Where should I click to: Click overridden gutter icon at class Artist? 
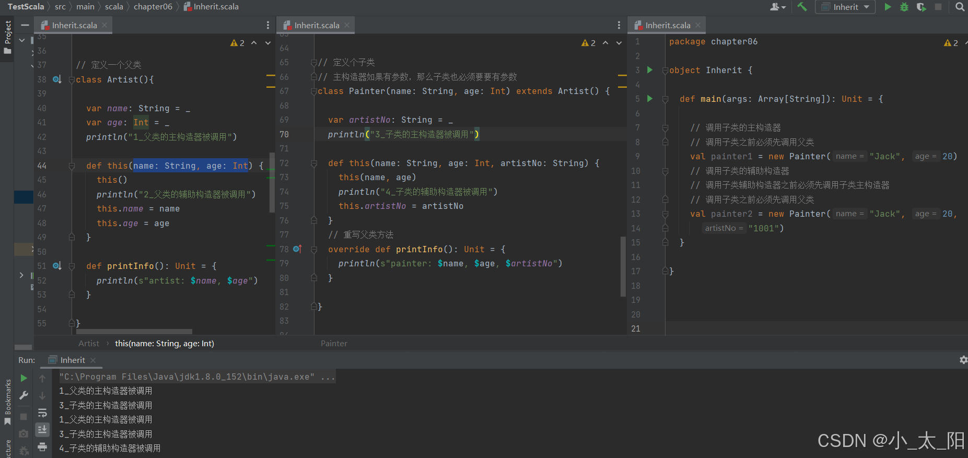pos(57,79)
